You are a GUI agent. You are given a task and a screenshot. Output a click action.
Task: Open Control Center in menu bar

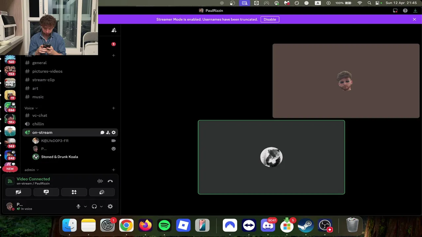click(x=378, y=3)
